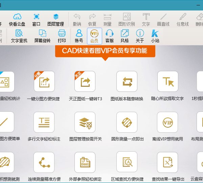The width and height of the screenshot is (203, 183).
Task: Click the 窗口 window tool
Action: [x=36, y=19]
